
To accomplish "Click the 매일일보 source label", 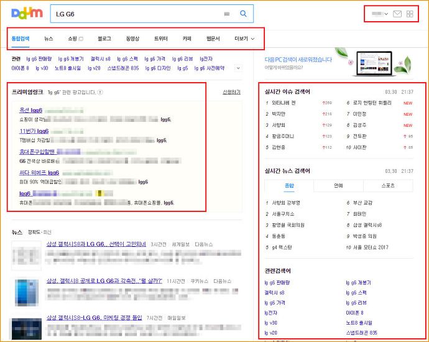I will 177,318.
